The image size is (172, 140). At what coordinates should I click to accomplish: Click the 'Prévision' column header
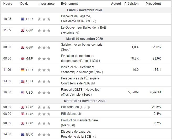(x=131, y=4)
